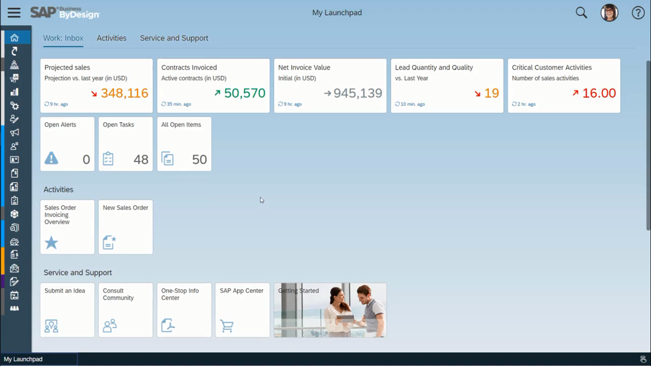This screenshot has width=651, height=366.
Task: Open the bar chart analysis sidebar icon
Action: click(14, 92)
